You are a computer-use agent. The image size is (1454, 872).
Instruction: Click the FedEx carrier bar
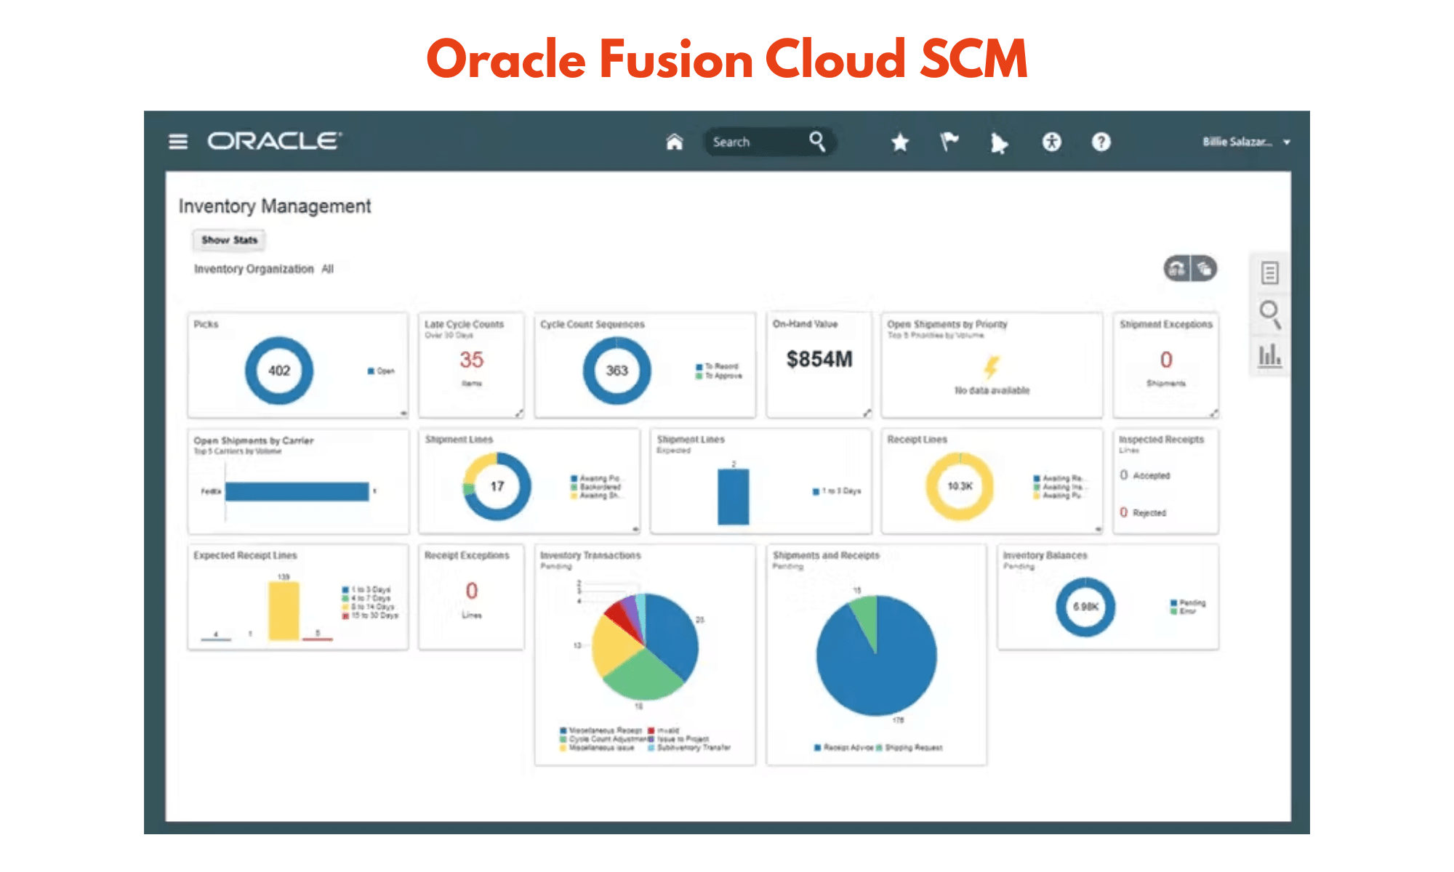click(297, 492)
